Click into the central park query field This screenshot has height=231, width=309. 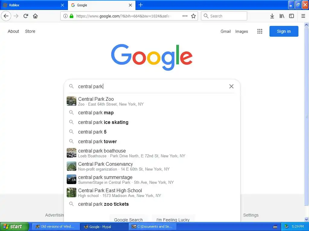(152, 86)
